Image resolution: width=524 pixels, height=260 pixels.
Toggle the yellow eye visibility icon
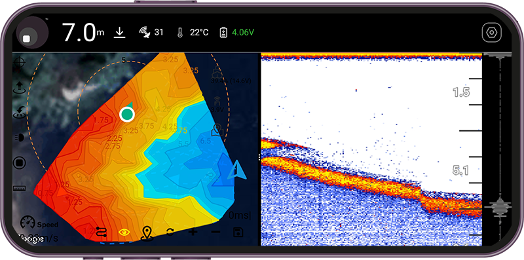coord(124,232)
